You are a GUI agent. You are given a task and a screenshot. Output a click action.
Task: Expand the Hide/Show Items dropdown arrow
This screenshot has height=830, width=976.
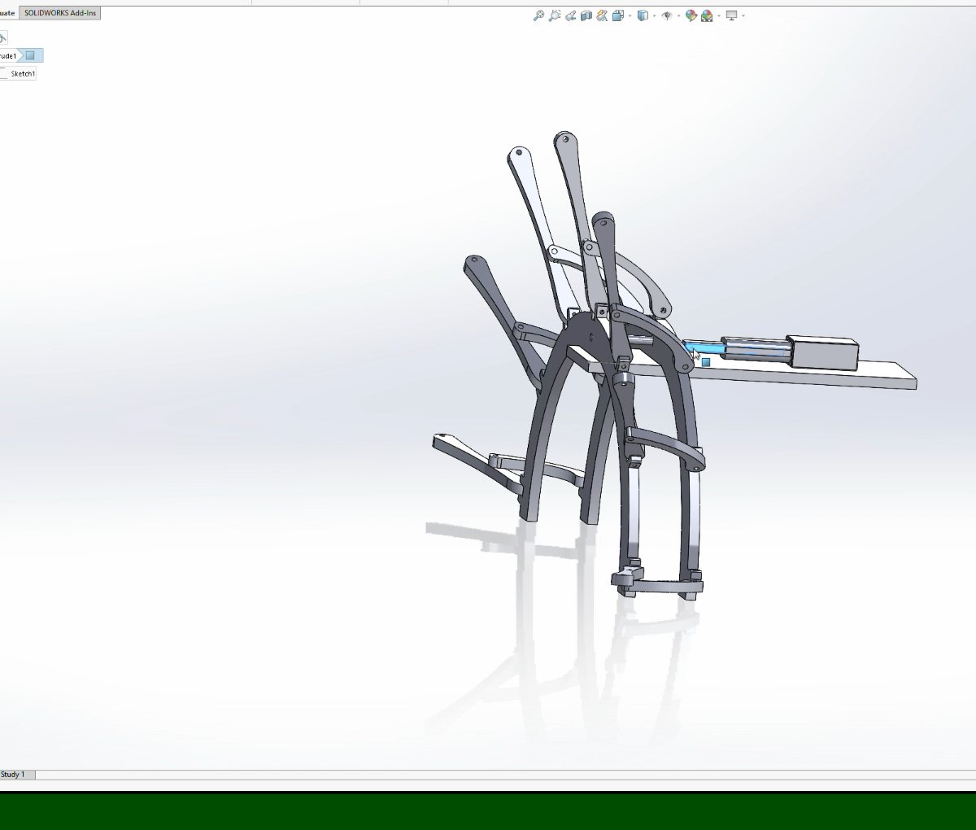(678, 16)
